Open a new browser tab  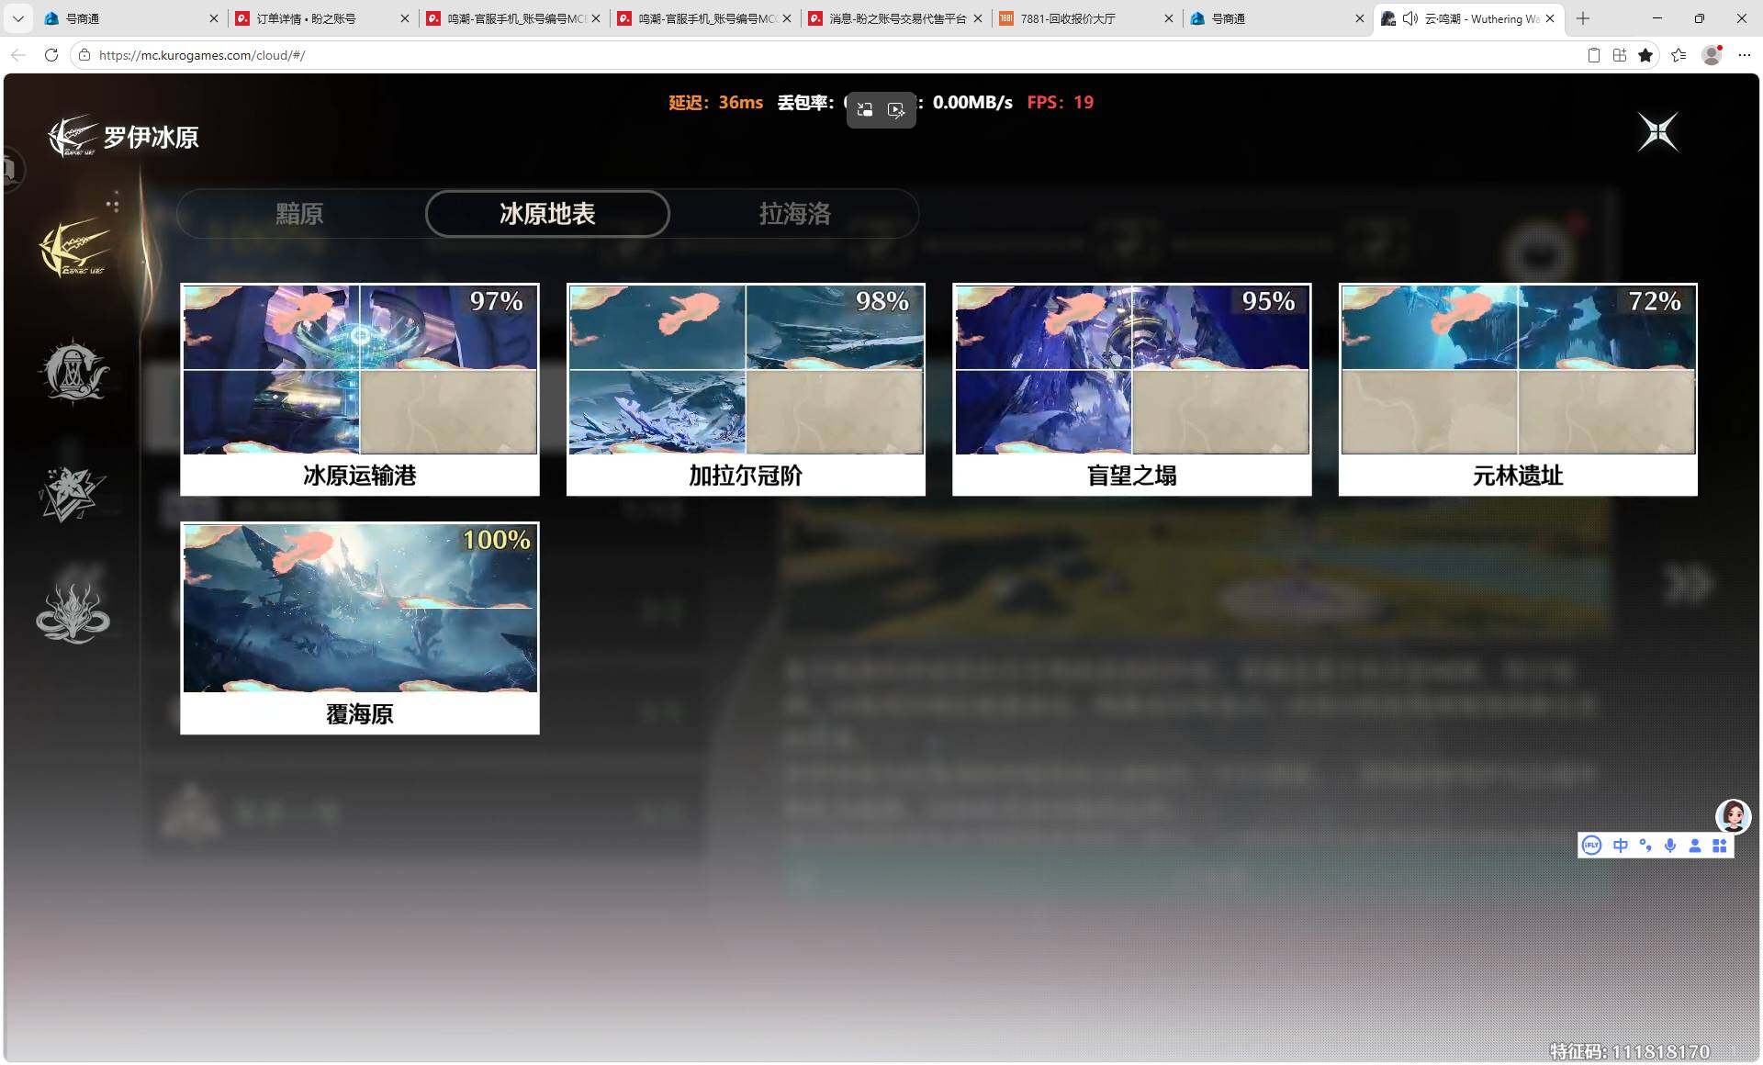point(1583,18)
